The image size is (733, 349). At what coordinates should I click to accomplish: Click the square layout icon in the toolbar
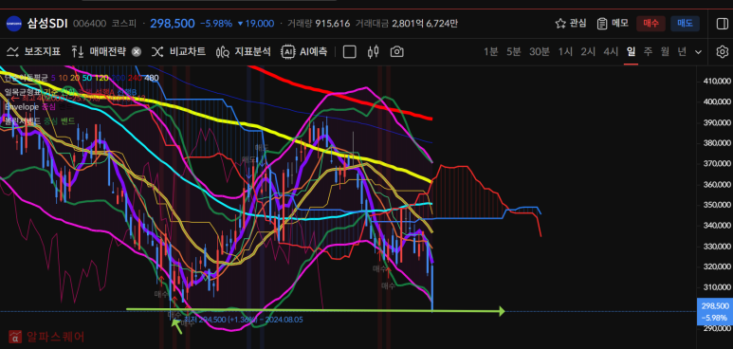(349, 51)
